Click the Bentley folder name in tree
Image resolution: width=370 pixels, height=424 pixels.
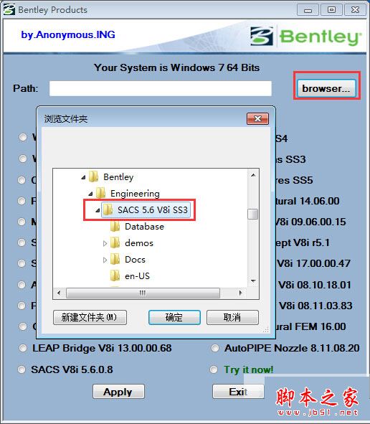[118, 177]
